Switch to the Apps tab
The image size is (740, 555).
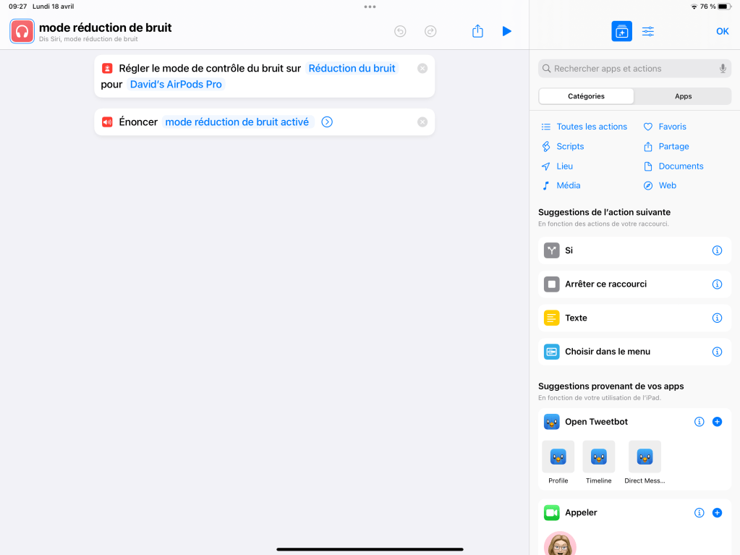click(x=683, y=96)
